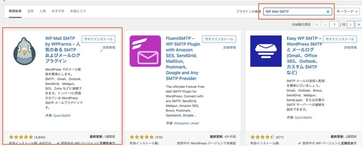The height and width of the screenshot is (146, 362).
Task: Click Easy WP SMTP rating count (677)
Action: coord(280,137)
